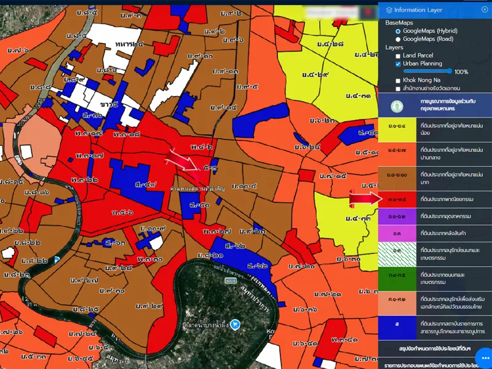Select GoogleMaps (Road) basemap
The width and height of the screenshot is (492, 369).
coord(398,39)
